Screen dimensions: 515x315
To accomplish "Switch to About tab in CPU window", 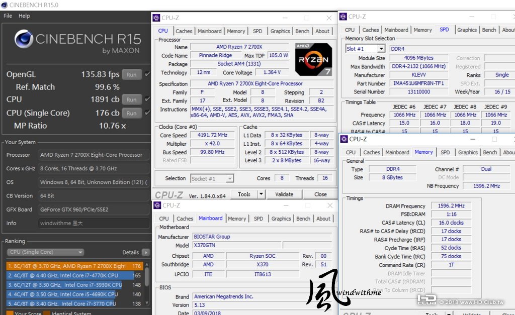I will (x=322, y=31).
